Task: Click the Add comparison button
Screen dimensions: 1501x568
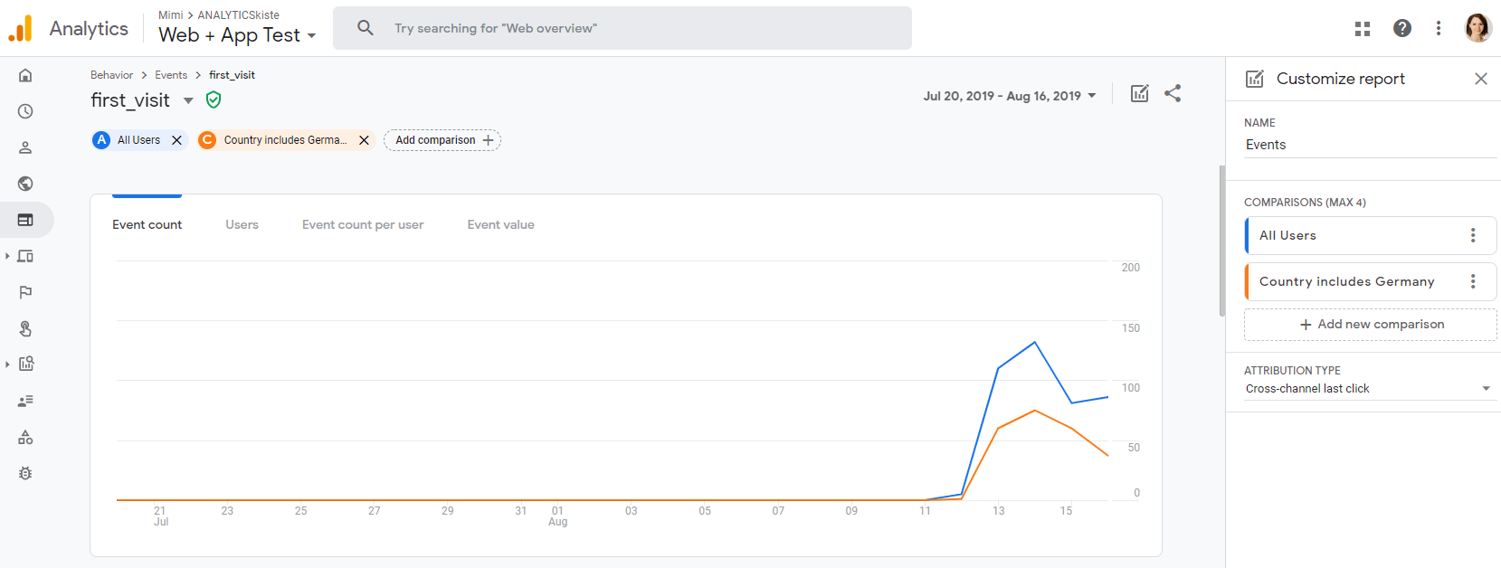Action: click(x=442, y=140)
